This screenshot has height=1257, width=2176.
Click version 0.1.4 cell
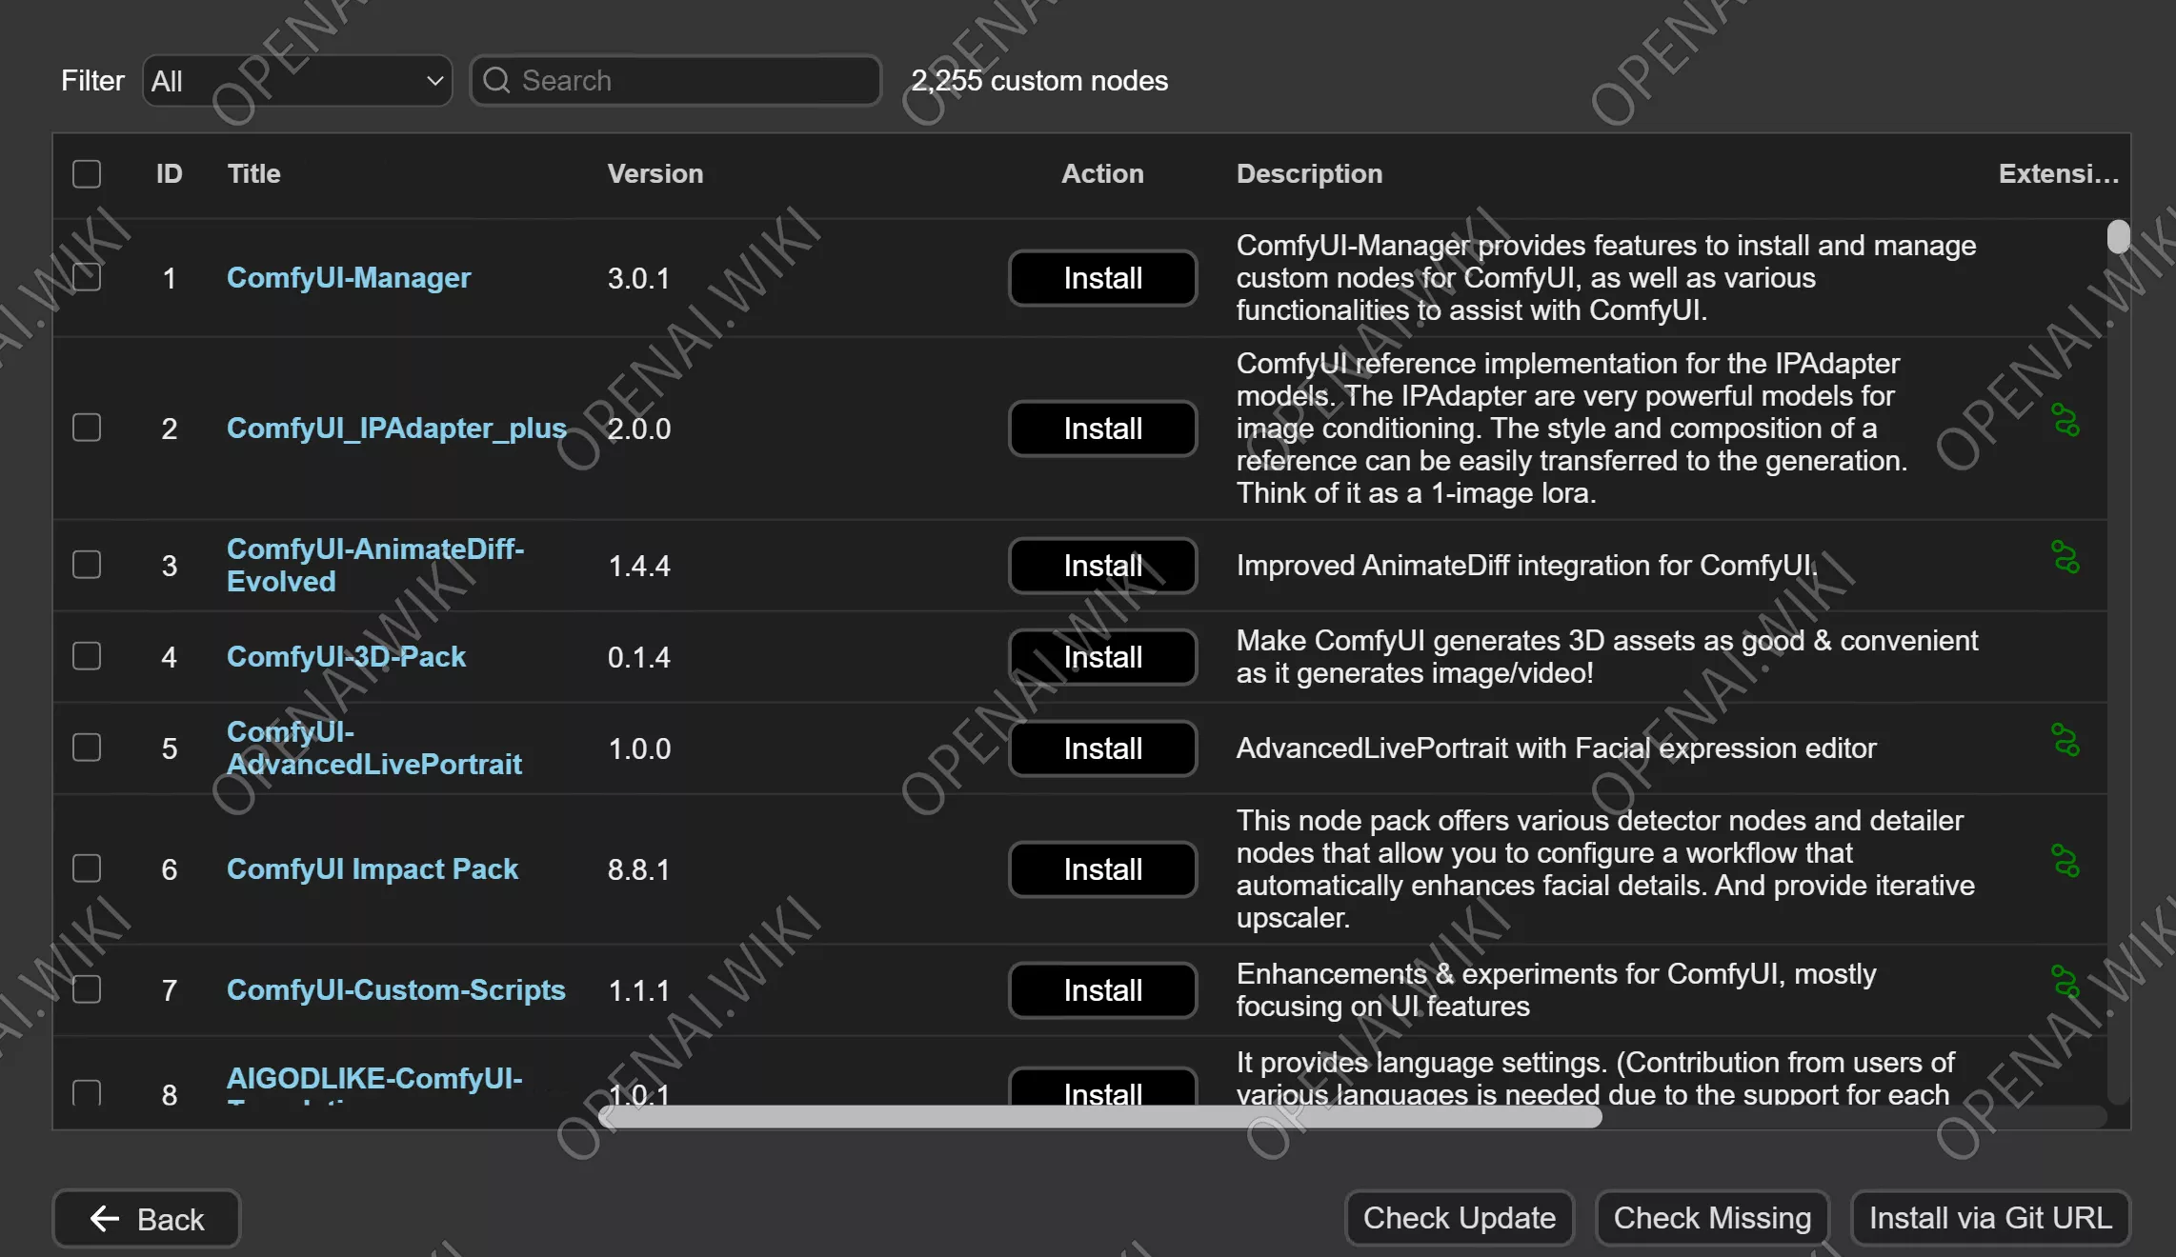639,657
